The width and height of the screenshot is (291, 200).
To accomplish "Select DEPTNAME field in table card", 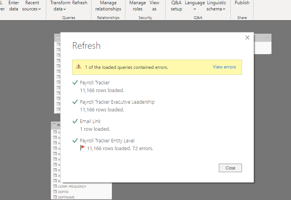I will (x=66, y=197).
